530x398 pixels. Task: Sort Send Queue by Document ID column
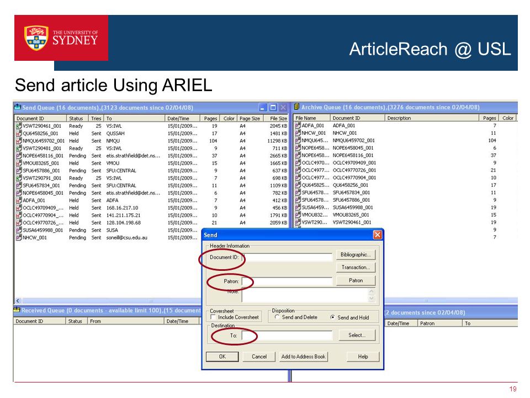pyautogui.click(x=40, y=118)
